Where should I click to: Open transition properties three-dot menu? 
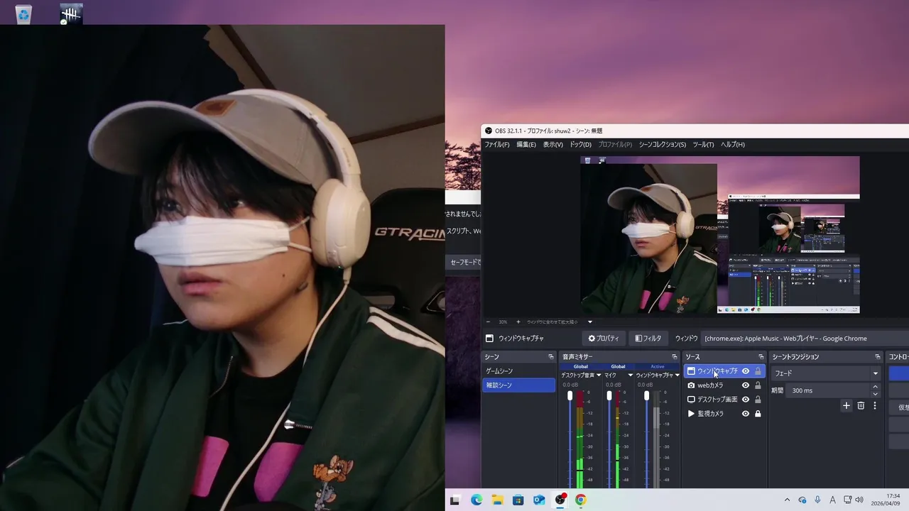pos(875,406)
